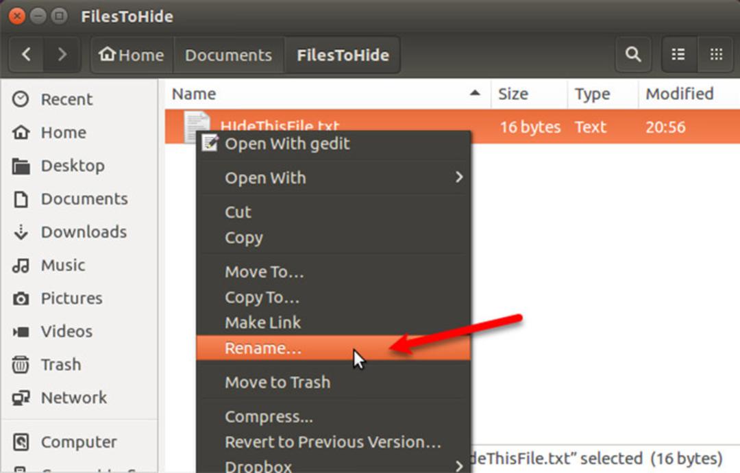Viewport: 740px width, 473px height.
Task: Click the search magnifier icon
Action: 633,55
